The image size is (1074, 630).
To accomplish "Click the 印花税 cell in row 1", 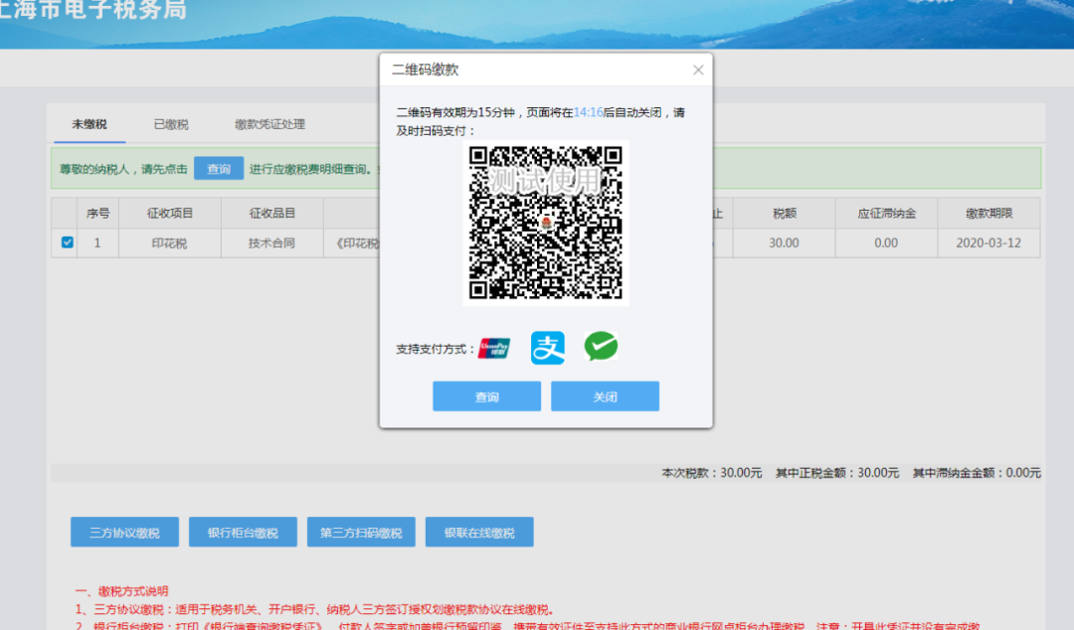I will click(170, 243).
